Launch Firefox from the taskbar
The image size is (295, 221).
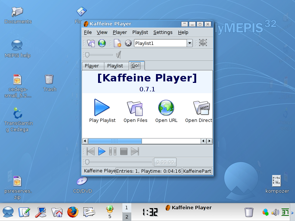click(73, 212)
